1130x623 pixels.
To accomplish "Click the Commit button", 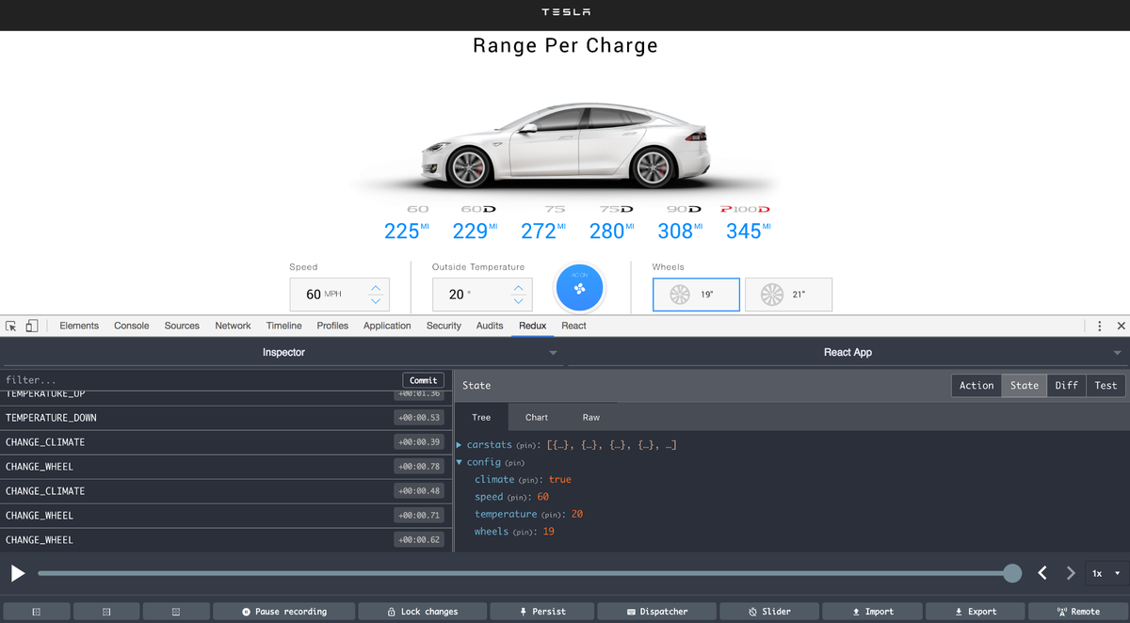I will pyautogui.click(x=424, y=380).
